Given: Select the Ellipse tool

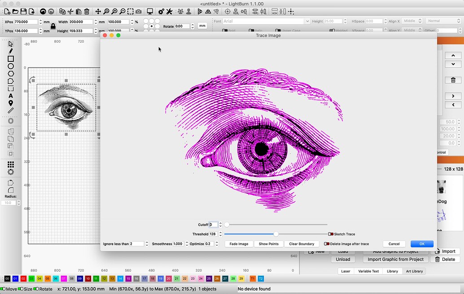Looking at the screenshot, I should click(11, 66).
